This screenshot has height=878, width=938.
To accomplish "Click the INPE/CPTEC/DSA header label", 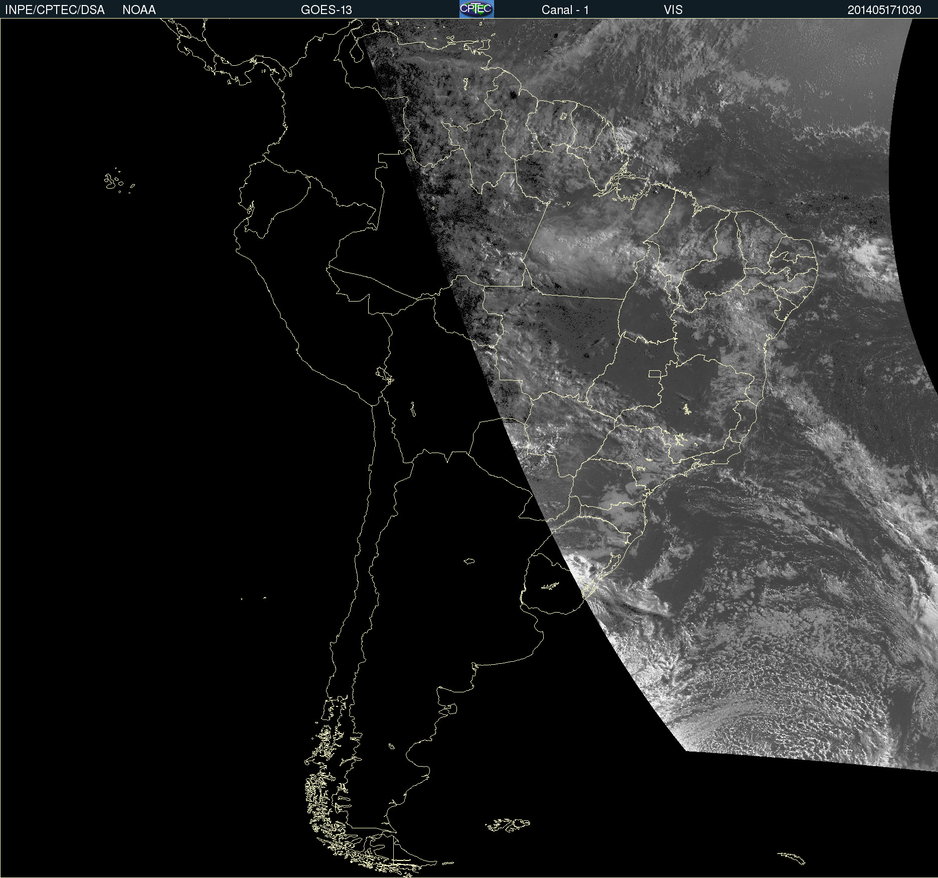I will tap(55, 10).
